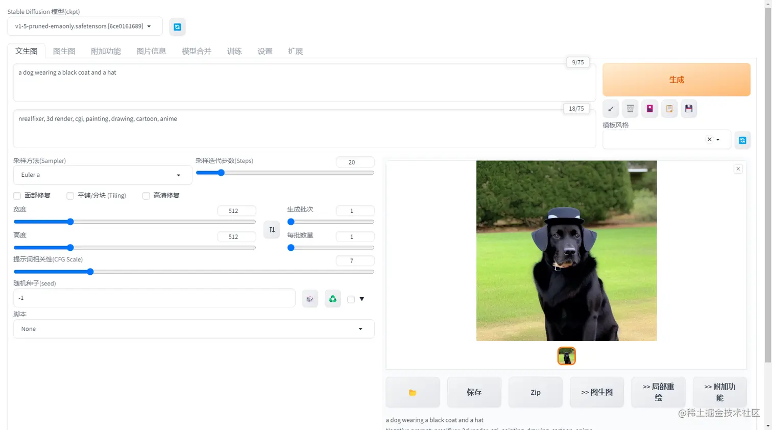Open extra networks with the pink card icon
This screenshot has width=772, height=430.
tap(649, 108)
